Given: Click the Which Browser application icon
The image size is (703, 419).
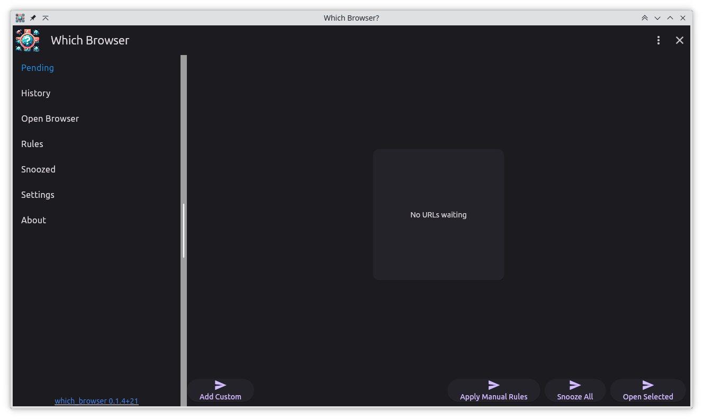Looking at the screenshot, I should [x=27, y=40].
